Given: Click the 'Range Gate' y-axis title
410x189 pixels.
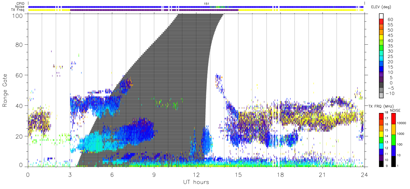Looking at the screenshot, I should pyautogui.click(x=5, y=90).
